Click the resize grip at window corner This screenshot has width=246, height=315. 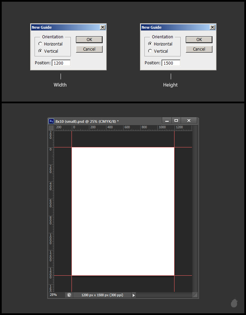click(195, 295)
